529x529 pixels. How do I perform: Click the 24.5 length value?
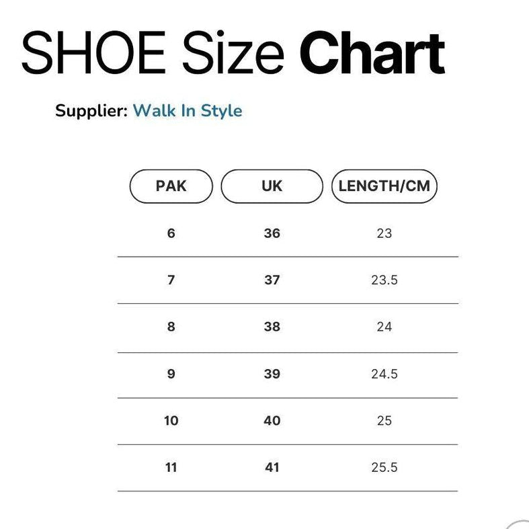coord(384,374)
